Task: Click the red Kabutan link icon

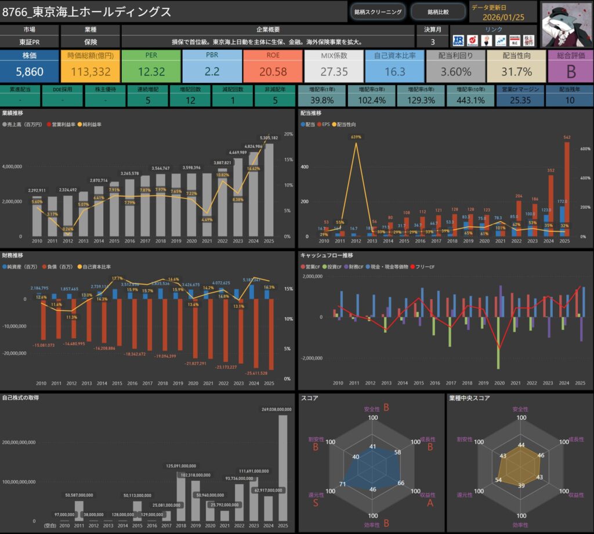Action: pos(473,40)
